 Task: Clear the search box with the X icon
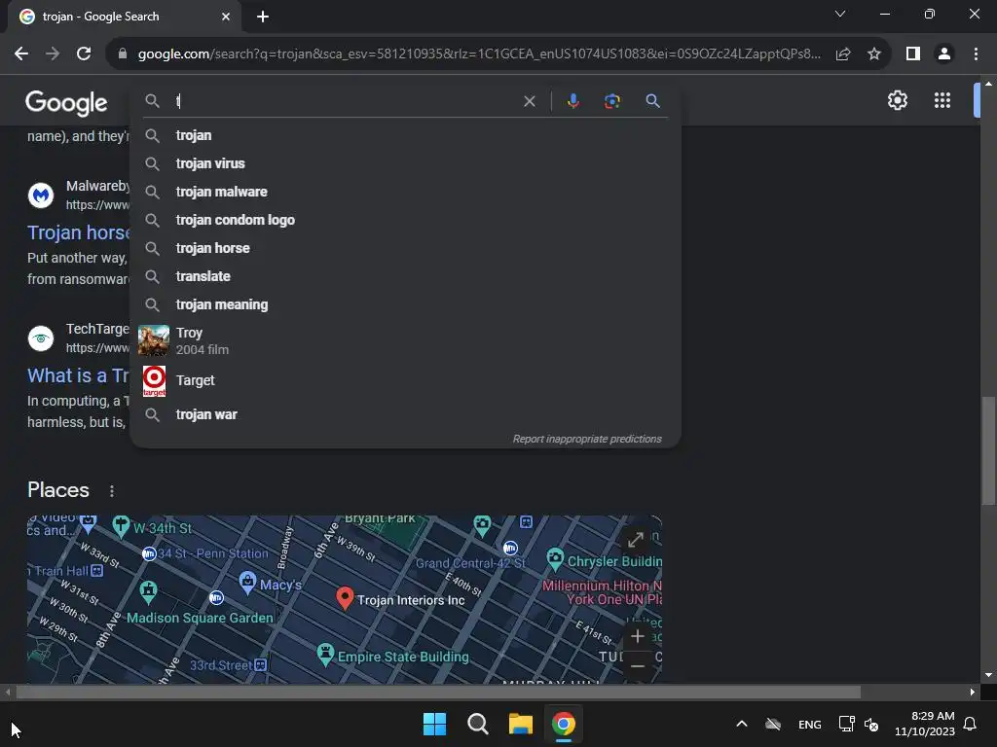point(529,101)
